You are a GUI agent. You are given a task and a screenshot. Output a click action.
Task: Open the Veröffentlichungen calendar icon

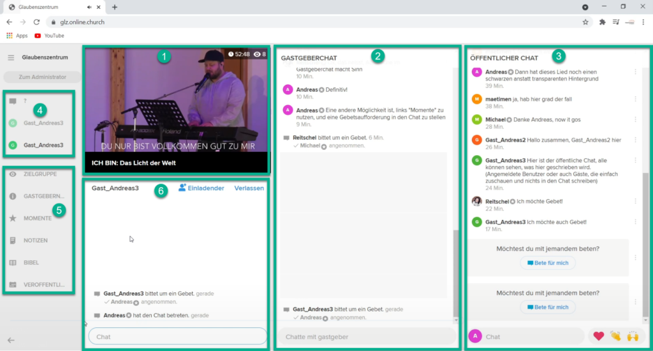pos(13,285)
